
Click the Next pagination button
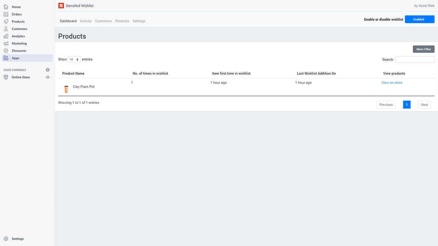click(x=424, y=105)
